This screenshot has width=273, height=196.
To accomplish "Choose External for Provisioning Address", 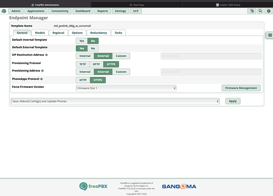I will click(x=103, y=72).
